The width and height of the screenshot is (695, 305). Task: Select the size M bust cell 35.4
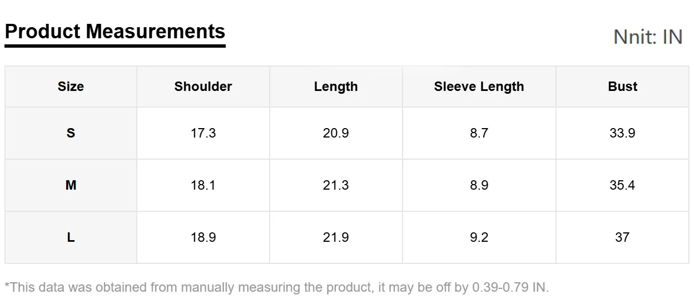click(x=622, y=185)
